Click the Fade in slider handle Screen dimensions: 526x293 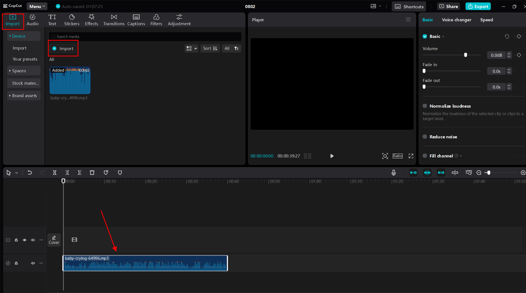[424, 71]
